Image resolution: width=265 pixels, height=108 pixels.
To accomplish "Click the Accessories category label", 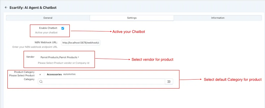I will [54, 74].
